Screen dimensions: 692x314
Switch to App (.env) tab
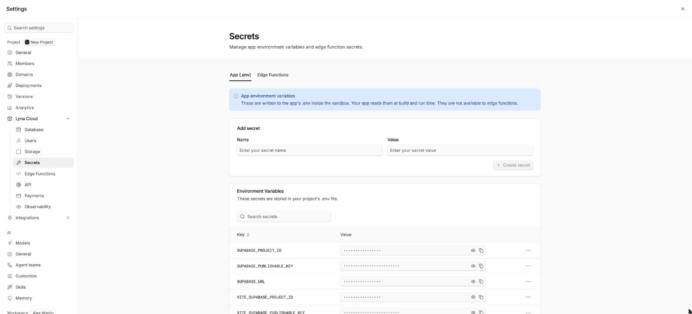click(x=240, y=75)
